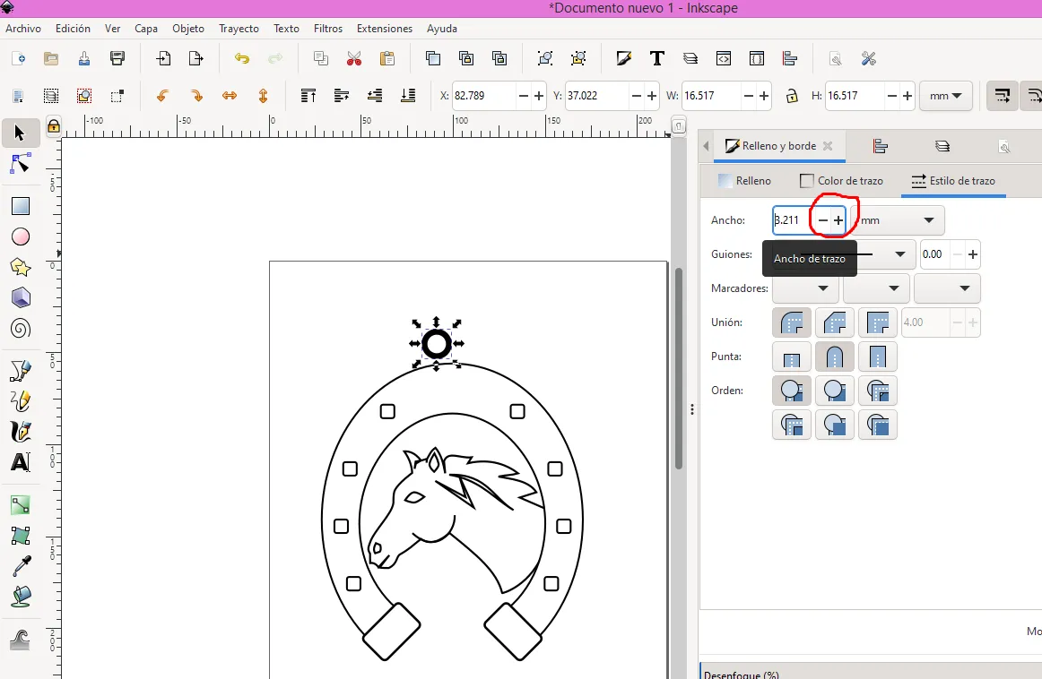This screenshot has width=1042, height=679.
Task: Open the first Marcadores marker dropdown
Action: [805, 288]
